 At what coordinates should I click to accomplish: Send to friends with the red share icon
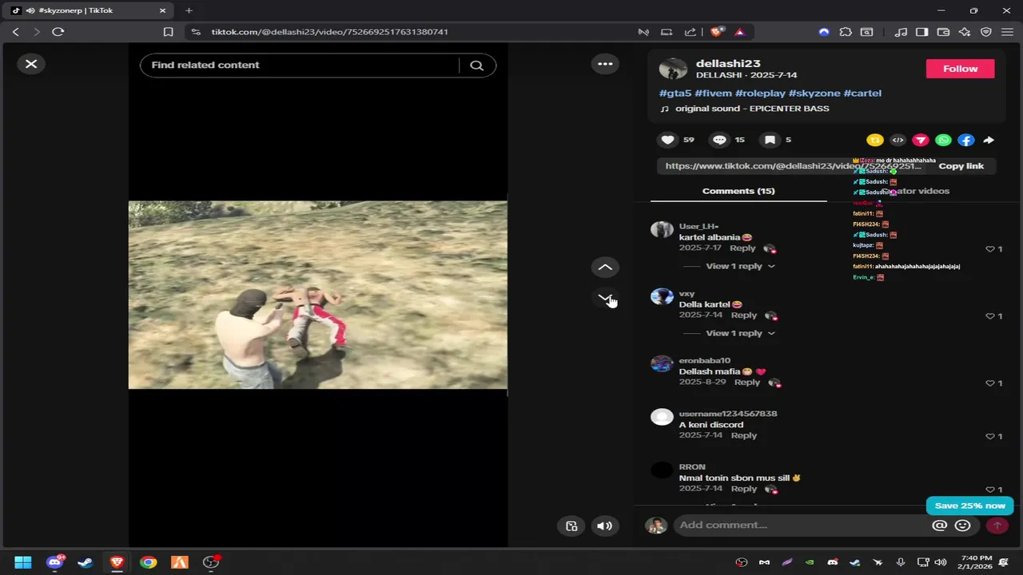point(921,140)
